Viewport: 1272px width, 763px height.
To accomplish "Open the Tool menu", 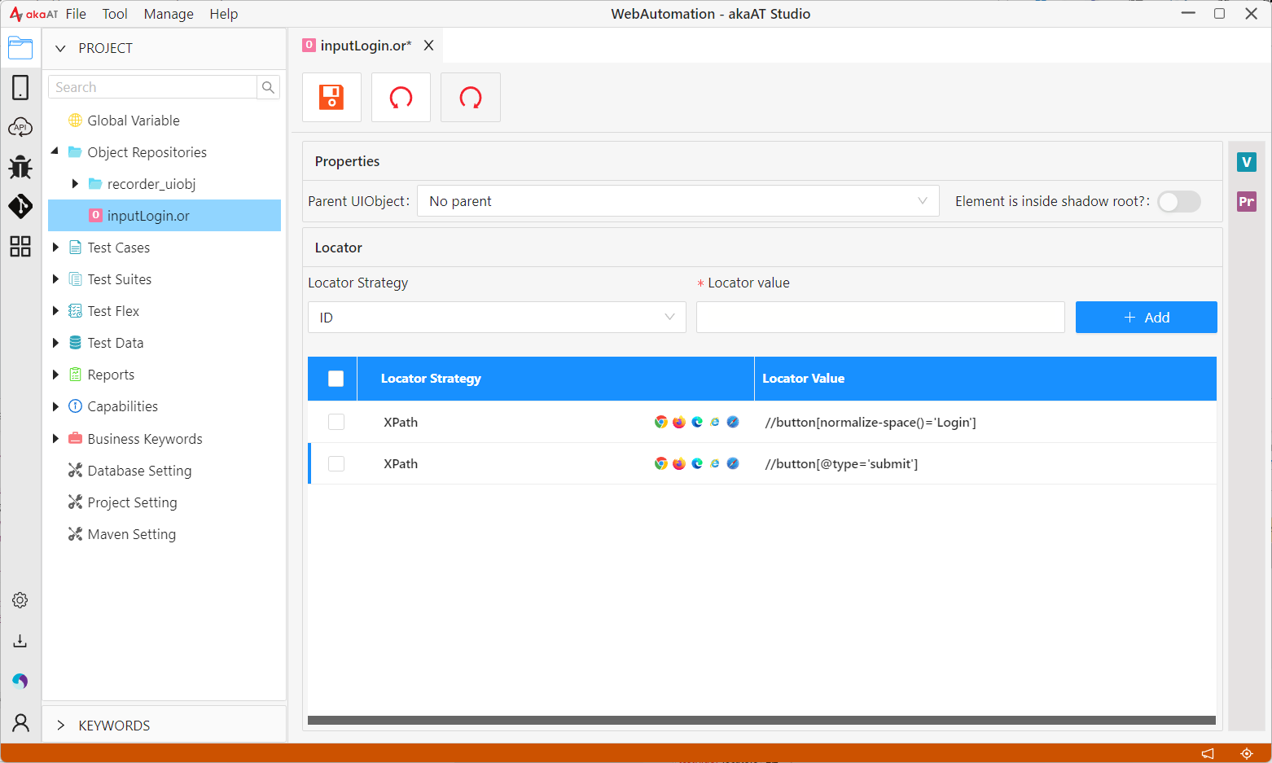I will point(115,14).
